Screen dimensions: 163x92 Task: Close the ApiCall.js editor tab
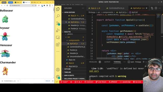click(146, 8)
